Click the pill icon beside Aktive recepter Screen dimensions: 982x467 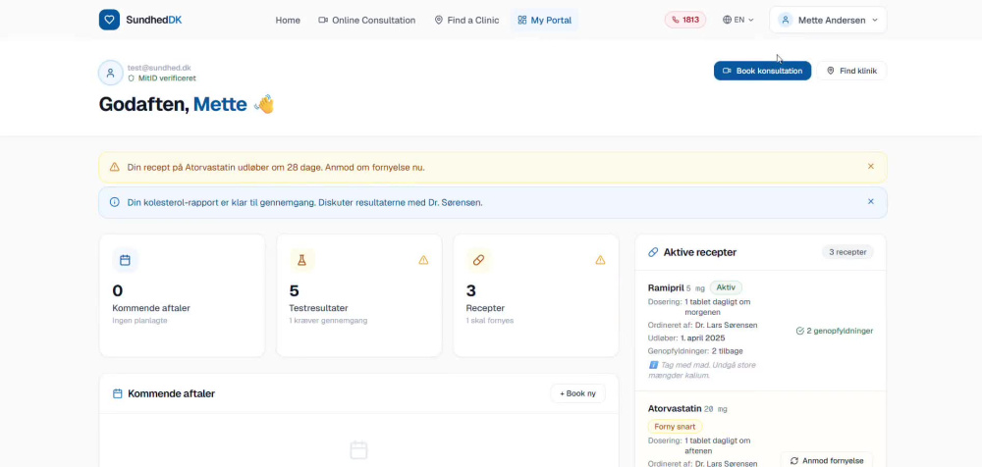tap(653, 252)
